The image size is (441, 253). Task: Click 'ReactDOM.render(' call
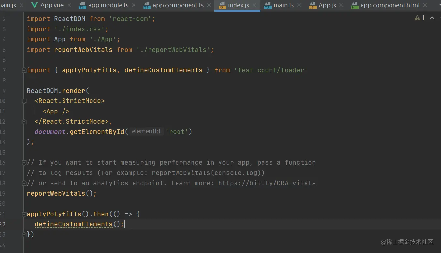(58, 91)
